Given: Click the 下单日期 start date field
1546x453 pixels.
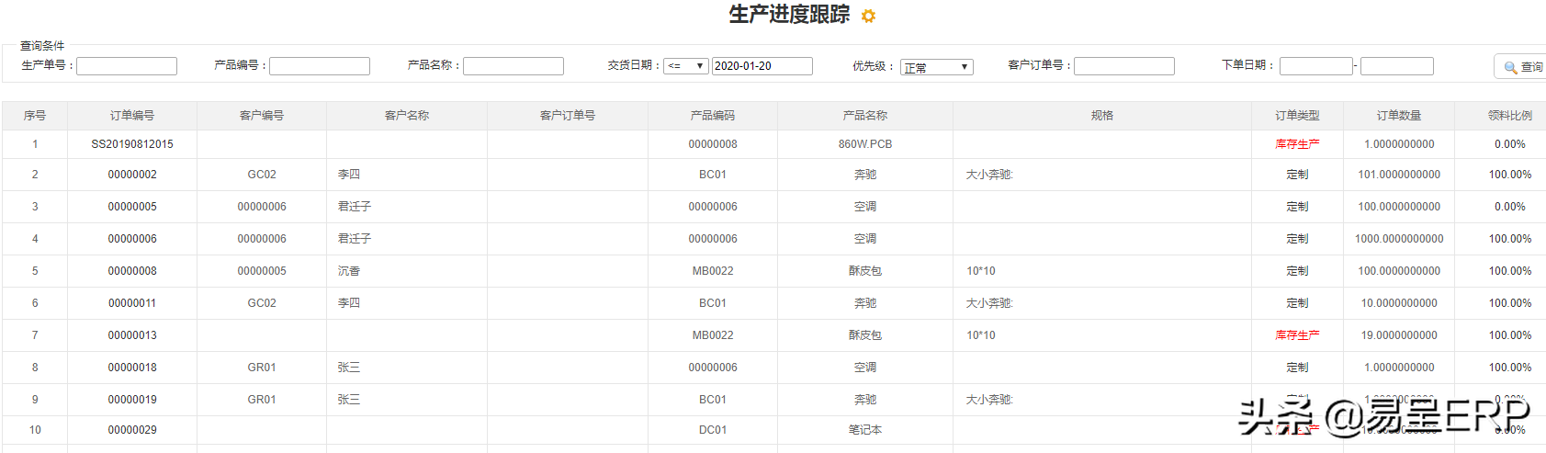Looking at the screenshot, I should [1315, 66].
